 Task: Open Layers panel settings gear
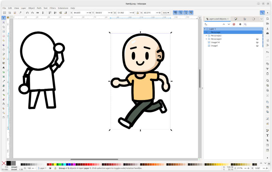click(x=240, y=24)
